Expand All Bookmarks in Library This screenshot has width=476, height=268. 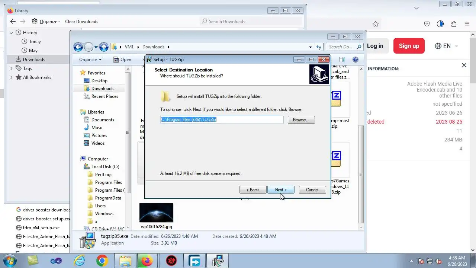[x=11, y=77]
